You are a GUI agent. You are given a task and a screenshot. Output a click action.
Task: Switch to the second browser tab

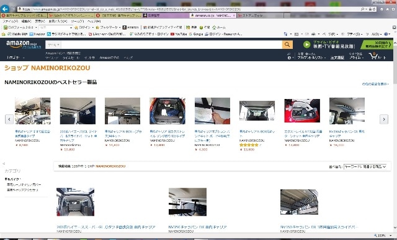pos(71,15)
